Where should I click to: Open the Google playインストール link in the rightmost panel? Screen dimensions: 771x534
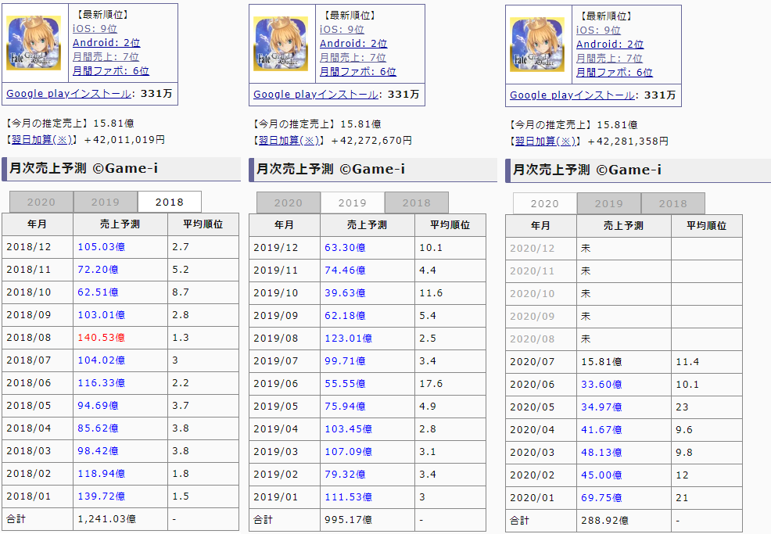(x=572, y=95)
